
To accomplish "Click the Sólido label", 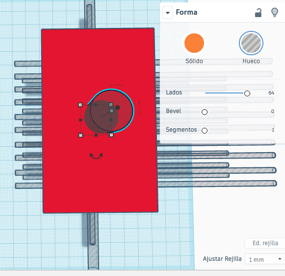I will [194, 61].
